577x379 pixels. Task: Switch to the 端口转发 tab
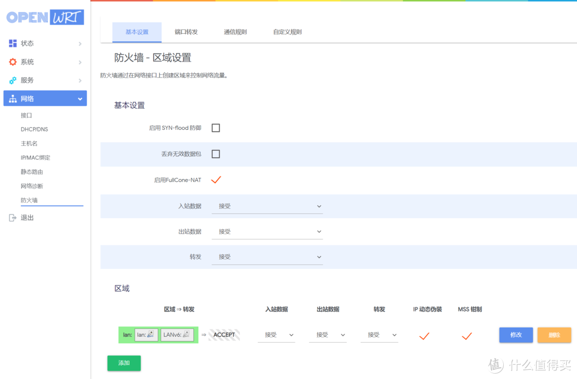[185, 32]
